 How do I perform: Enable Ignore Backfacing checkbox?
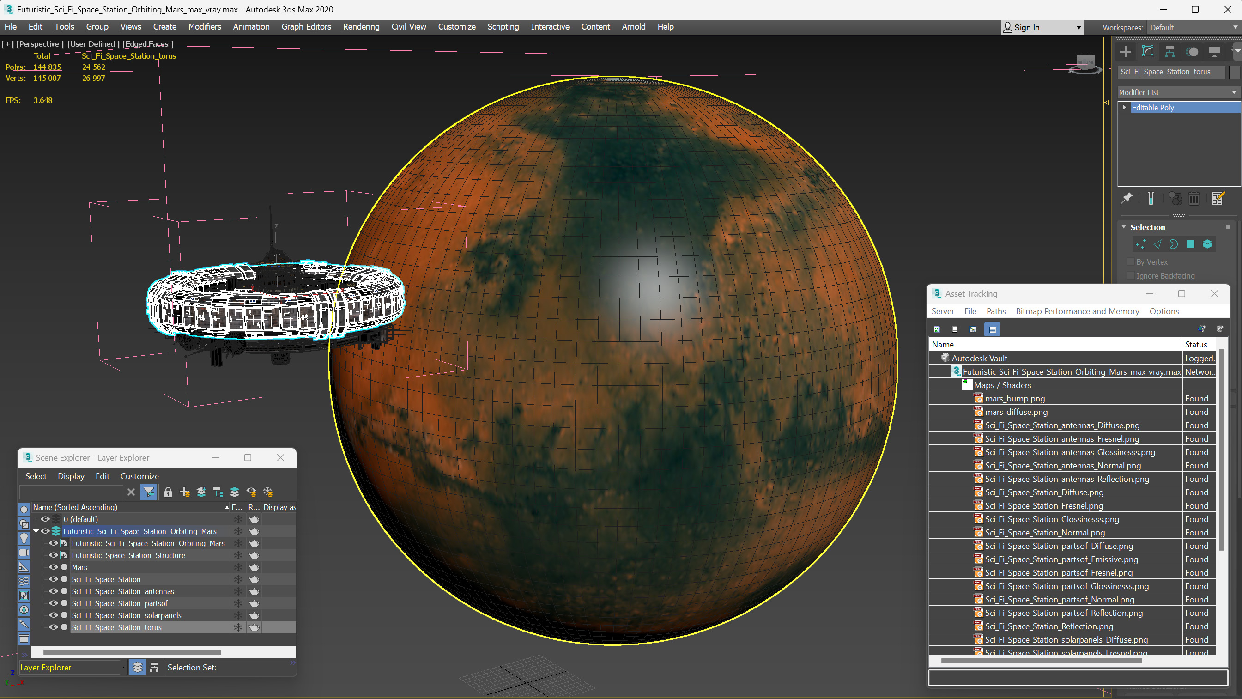point(1131,276)
